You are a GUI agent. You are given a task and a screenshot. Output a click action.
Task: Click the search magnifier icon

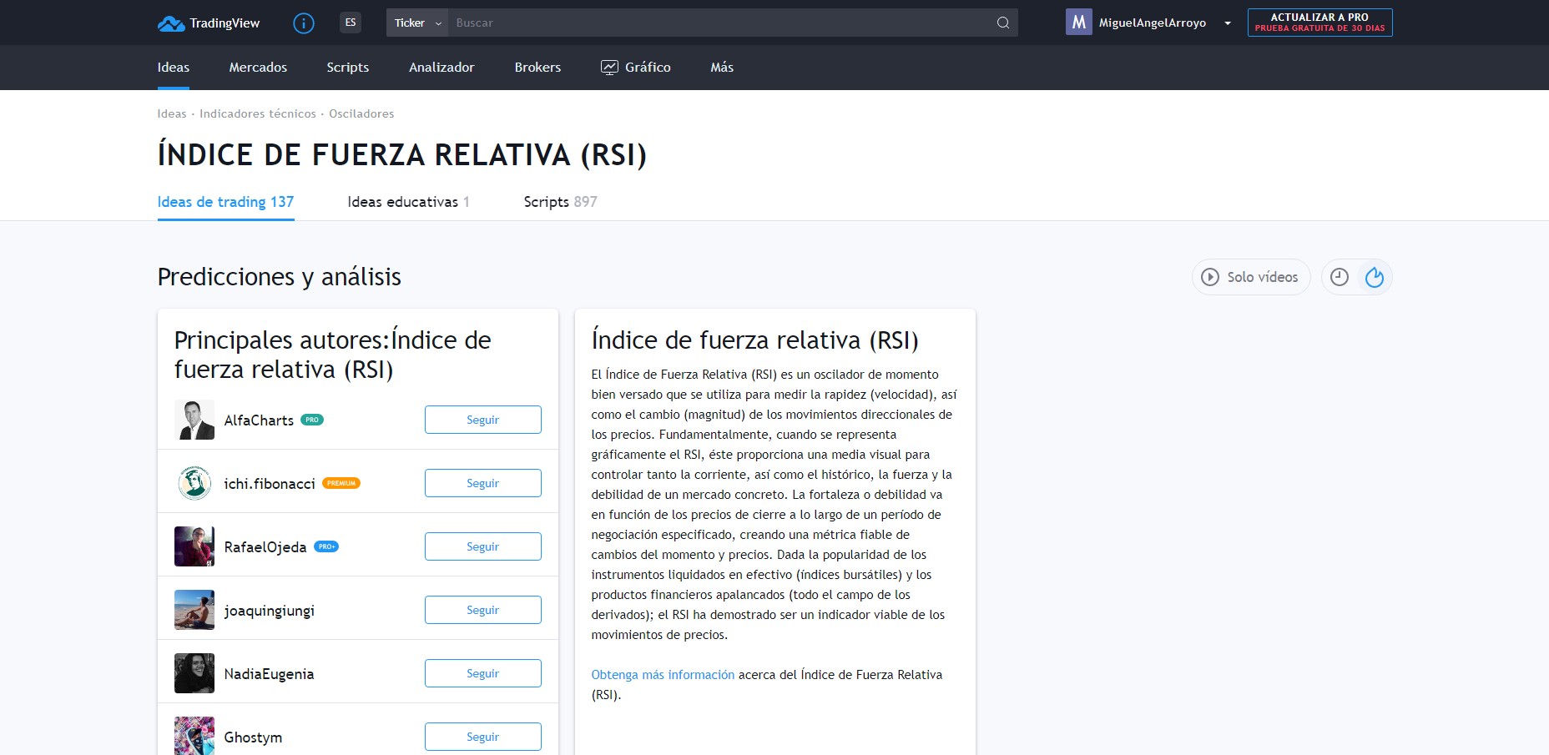pyautogui.click(x=1003, y=23)
